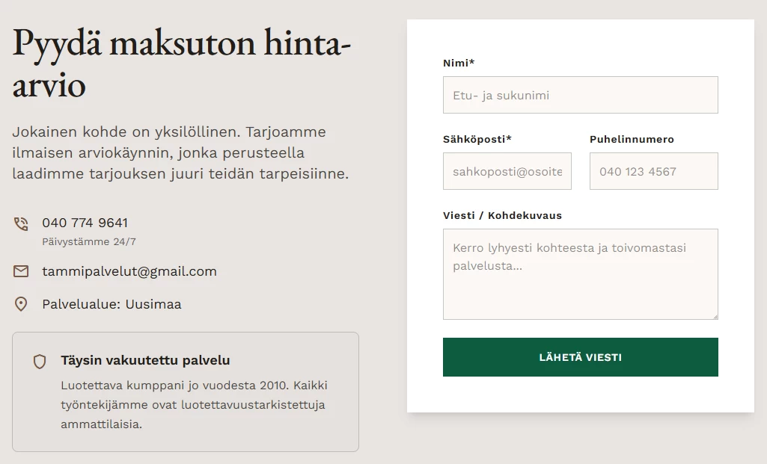The height and width of the screenshot is (464, 767).
Task: Click the "Puhelinnumero" field label
Action: tap(632, 139)
